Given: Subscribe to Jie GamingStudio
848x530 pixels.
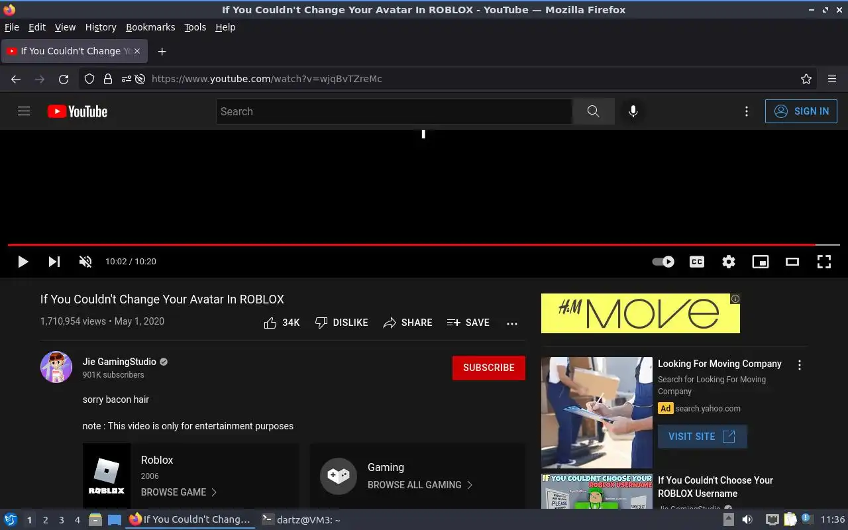Looking at the screenshot, I should pyautogui.click(x=489, y=368).
